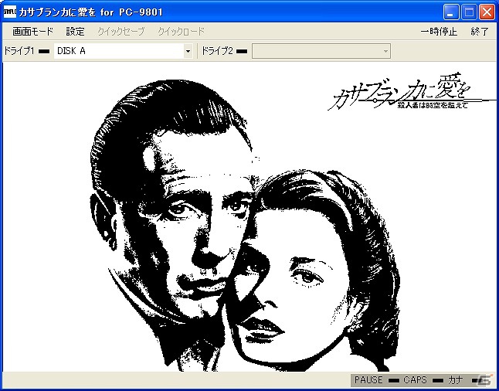This screenshot has width=499, height=391.
Task: Click the ドライブ1 access indicator lamp
Action: point(44,51)
